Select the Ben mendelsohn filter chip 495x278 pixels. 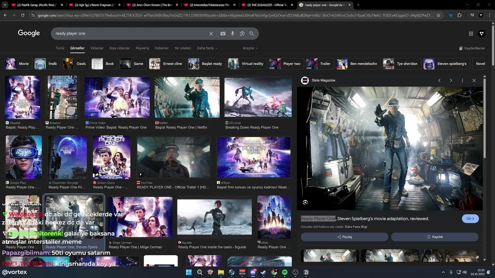[x=358, y=64]
